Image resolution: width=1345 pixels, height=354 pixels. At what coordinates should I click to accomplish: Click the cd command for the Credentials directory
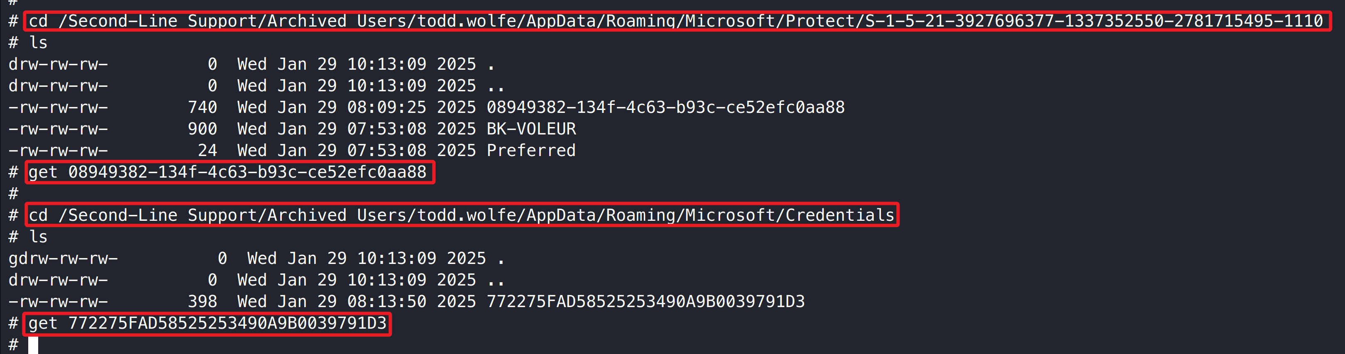click(x=461, y=215)
